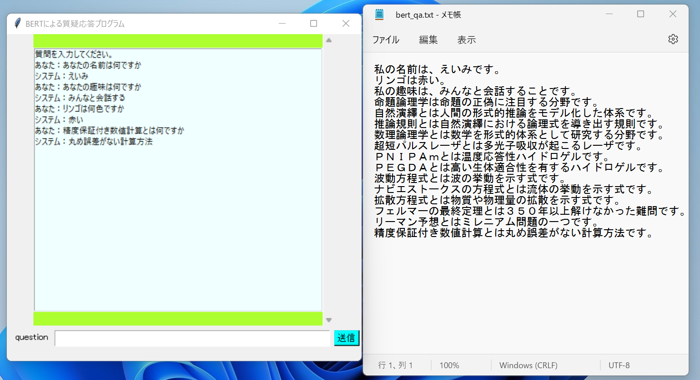Screen dimensions: 700x380
Task: Click the question label beside the input
Action: [x=31, y=337]
